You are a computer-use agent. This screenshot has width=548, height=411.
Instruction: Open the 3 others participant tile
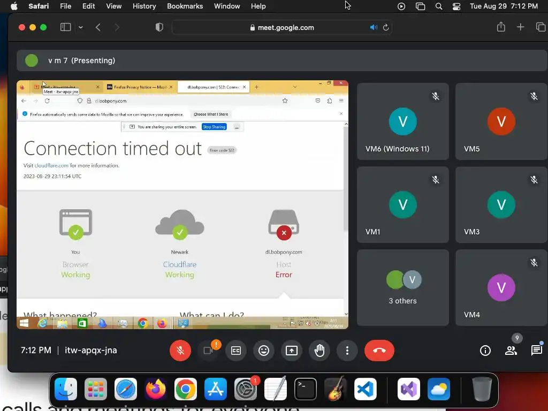pos(402,287)
